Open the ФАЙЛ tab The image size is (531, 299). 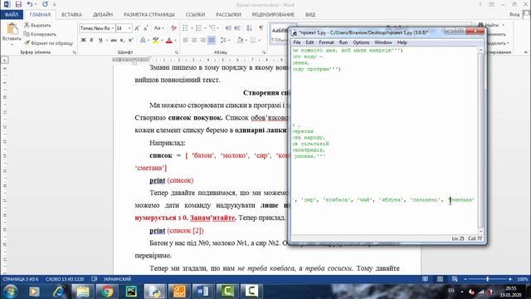12,15
